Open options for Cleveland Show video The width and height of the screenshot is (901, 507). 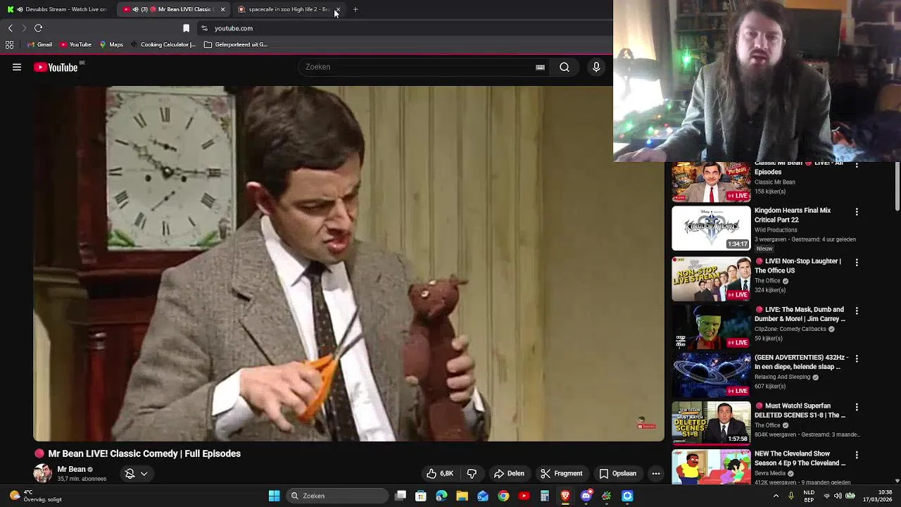coord(857,455)
